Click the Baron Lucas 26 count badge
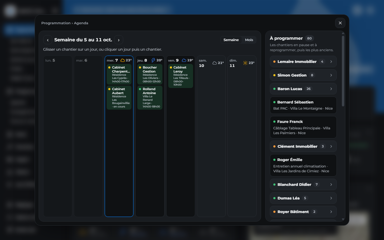The image size is (384, 240). pyautogui.click(x=309, y=89)
